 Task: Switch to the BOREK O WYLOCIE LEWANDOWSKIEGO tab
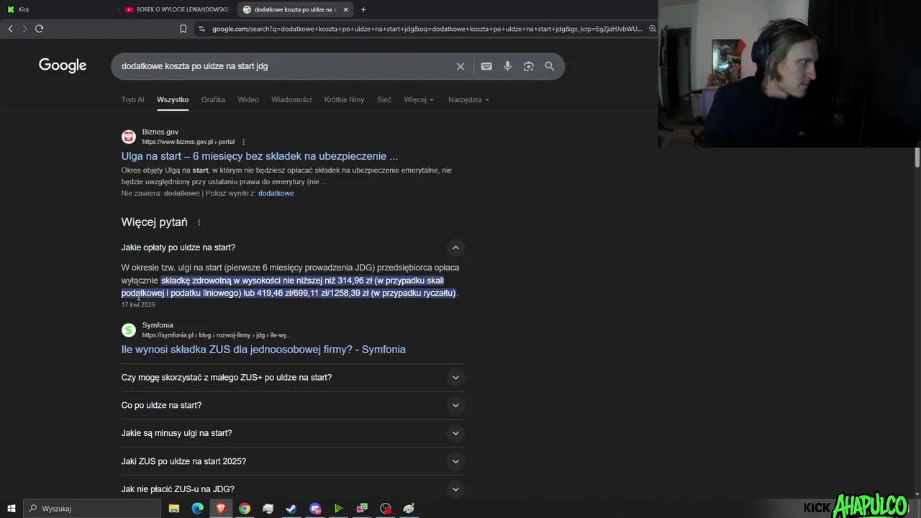point(178,9)
